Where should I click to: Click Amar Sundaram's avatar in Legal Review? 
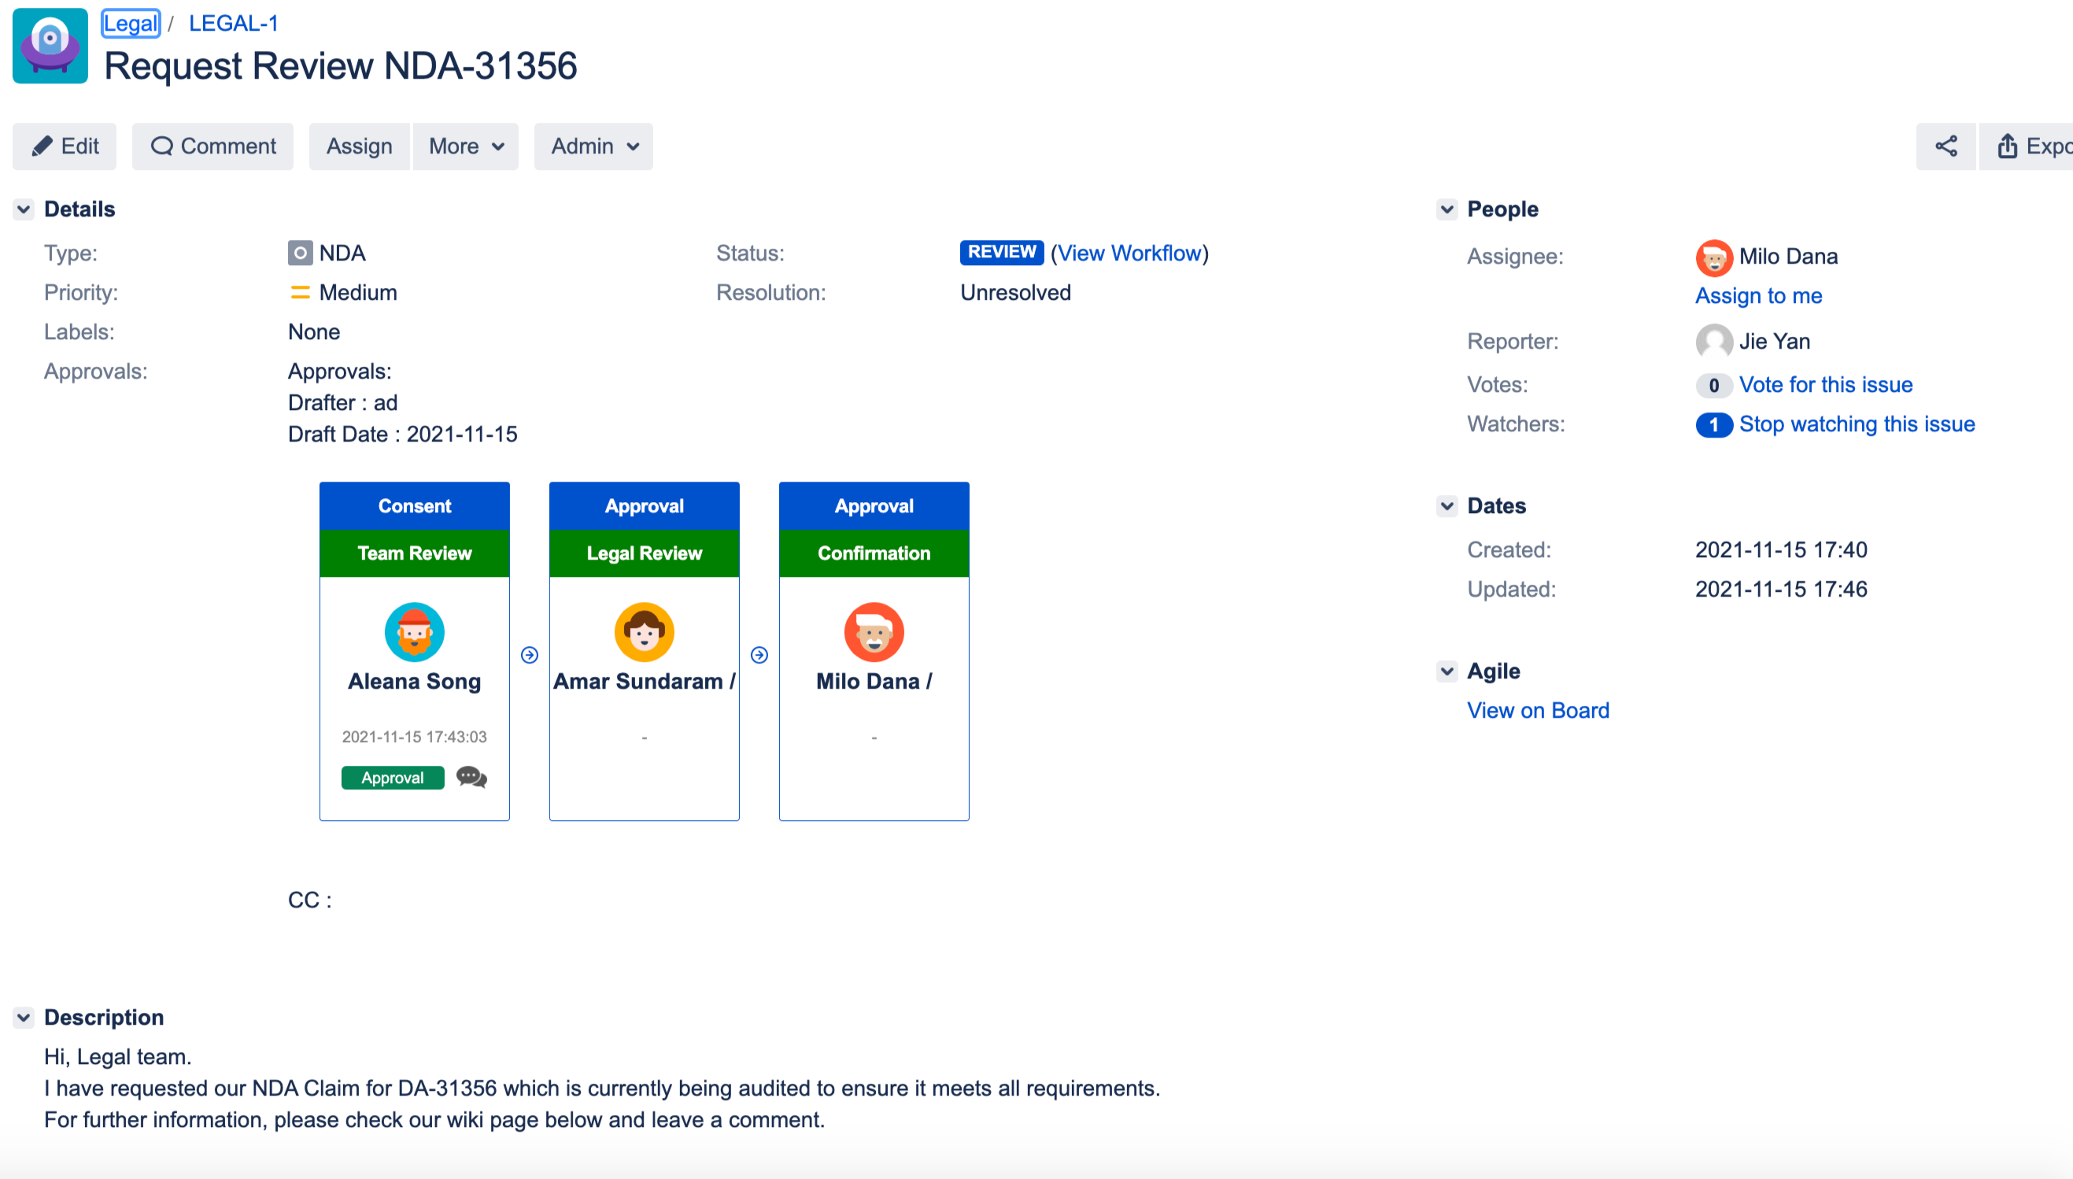click(x=644, y=631)
